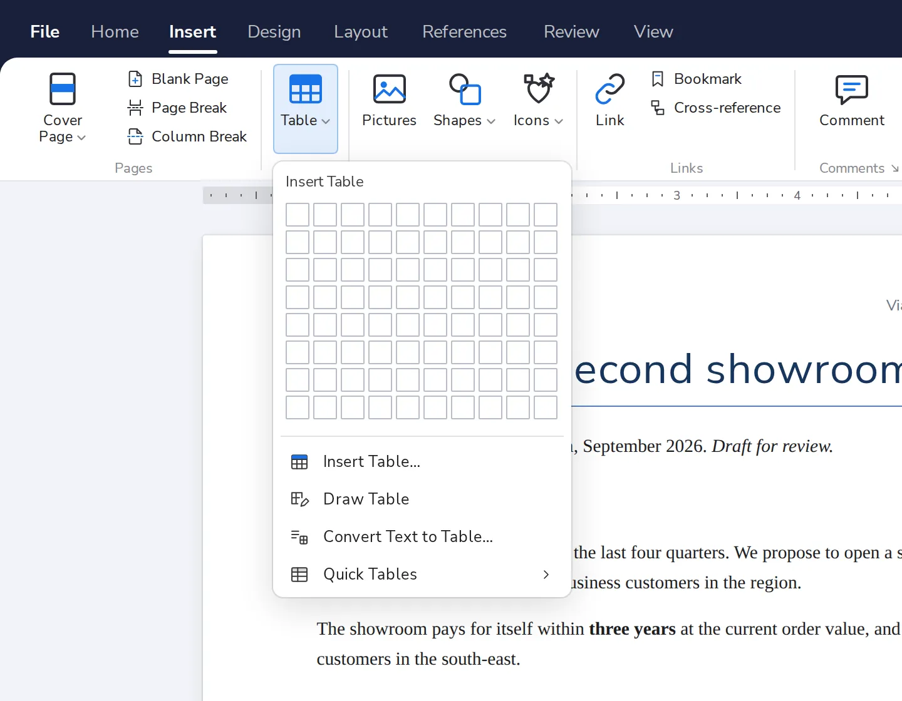This screenshot has height=701, width=902.
Task: Expand the Cover Page dropdown chevron
Action: point(81,137)
